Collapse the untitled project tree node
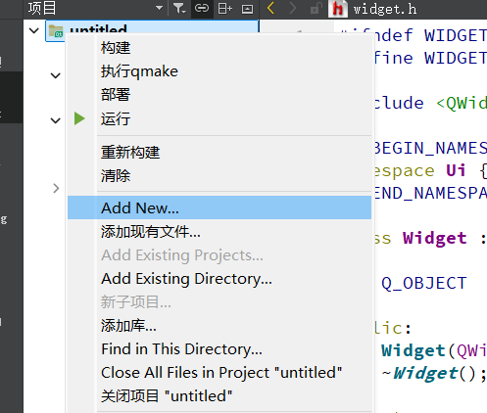Screen dimensions: 487x413 (34, 30)
